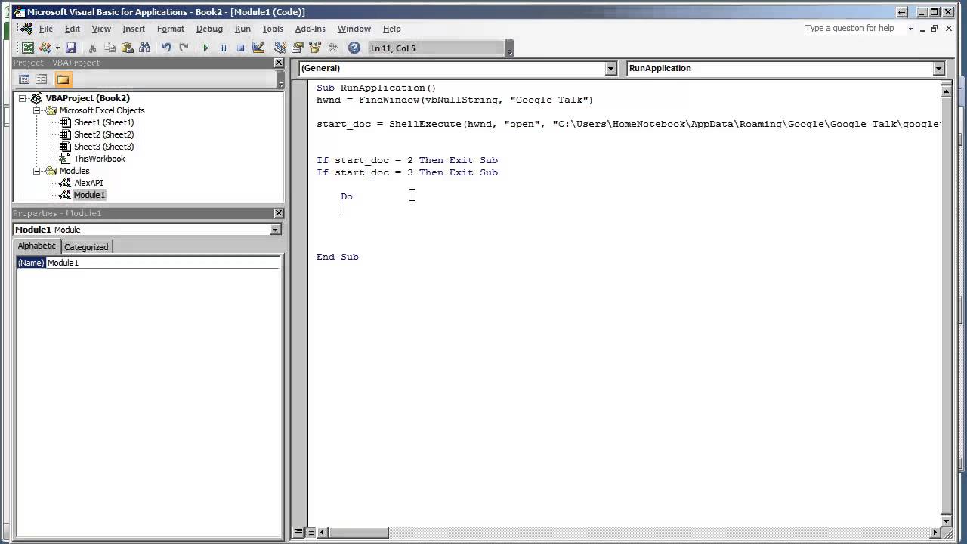
Task: Open the Insert menu
Action: coord(134,29)
